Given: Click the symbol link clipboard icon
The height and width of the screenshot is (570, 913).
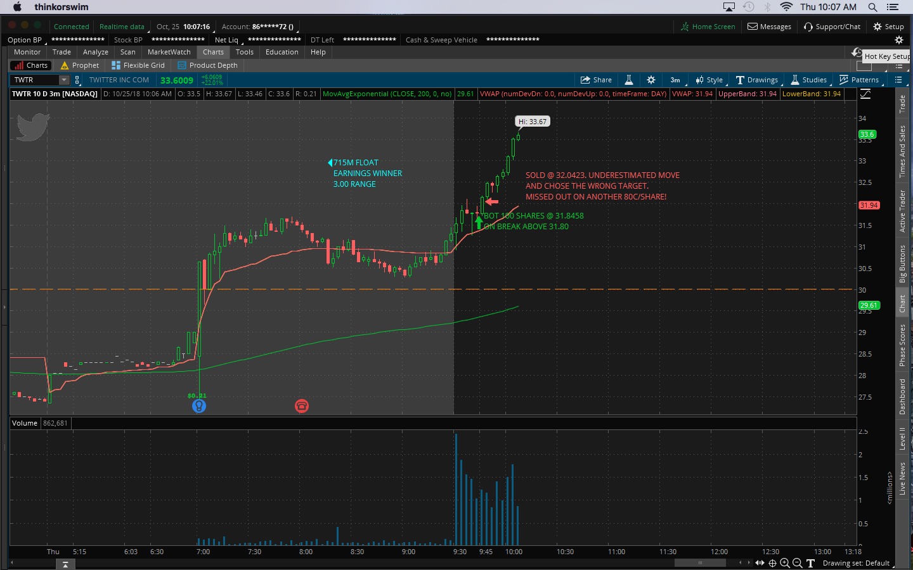Looking at the screenshot, I should pyautogui.click(x=77, y=80).
